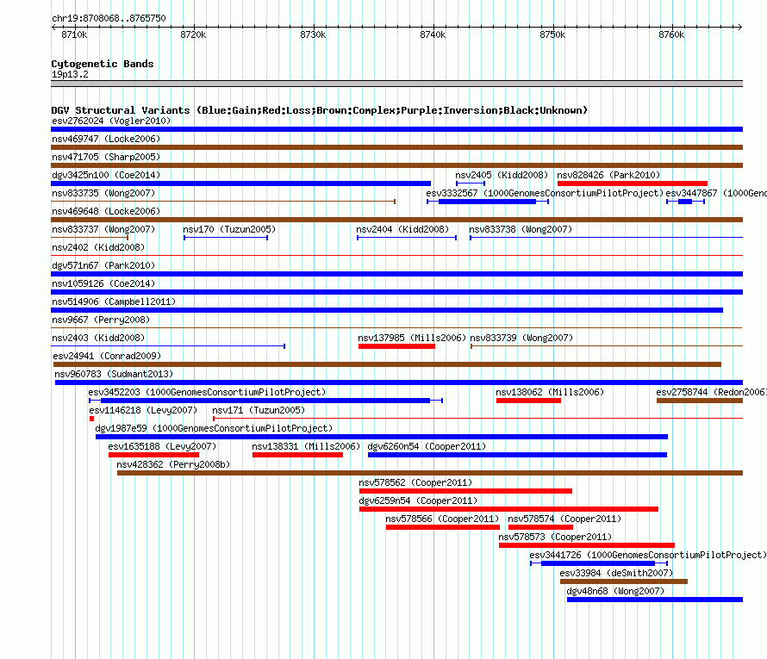The height and width of the screenshot is (659, 767).
Task: Click nsv960783 (Sudmant2013) label
Action: coord(114,374)
